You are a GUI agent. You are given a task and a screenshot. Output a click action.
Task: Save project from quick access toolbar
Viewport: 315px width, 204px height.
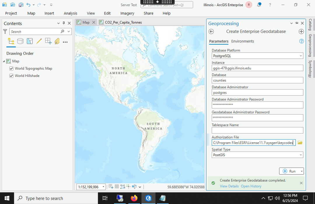tap(21, 5)
